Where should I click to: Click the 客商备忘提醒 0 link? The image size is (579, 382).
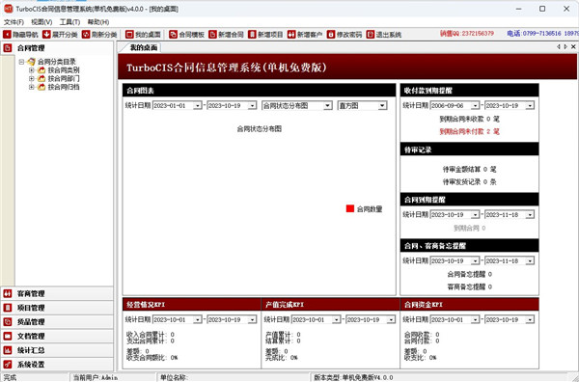[469, 286]
